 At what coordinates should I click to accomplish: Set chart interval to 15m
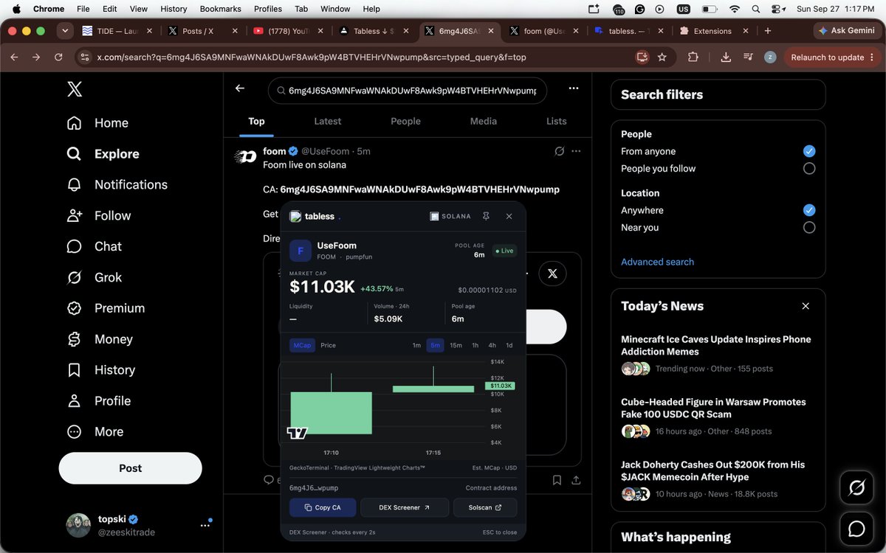456,345
